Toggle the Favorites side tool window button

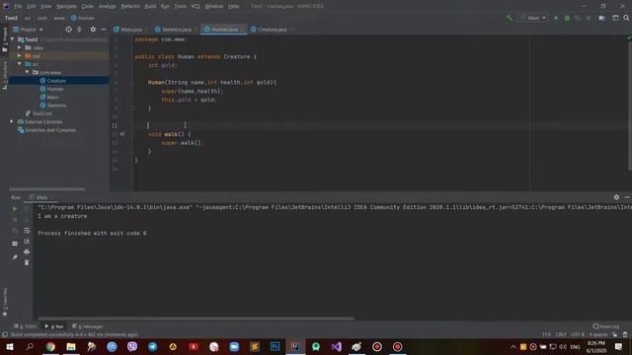[x=4, y=302]
